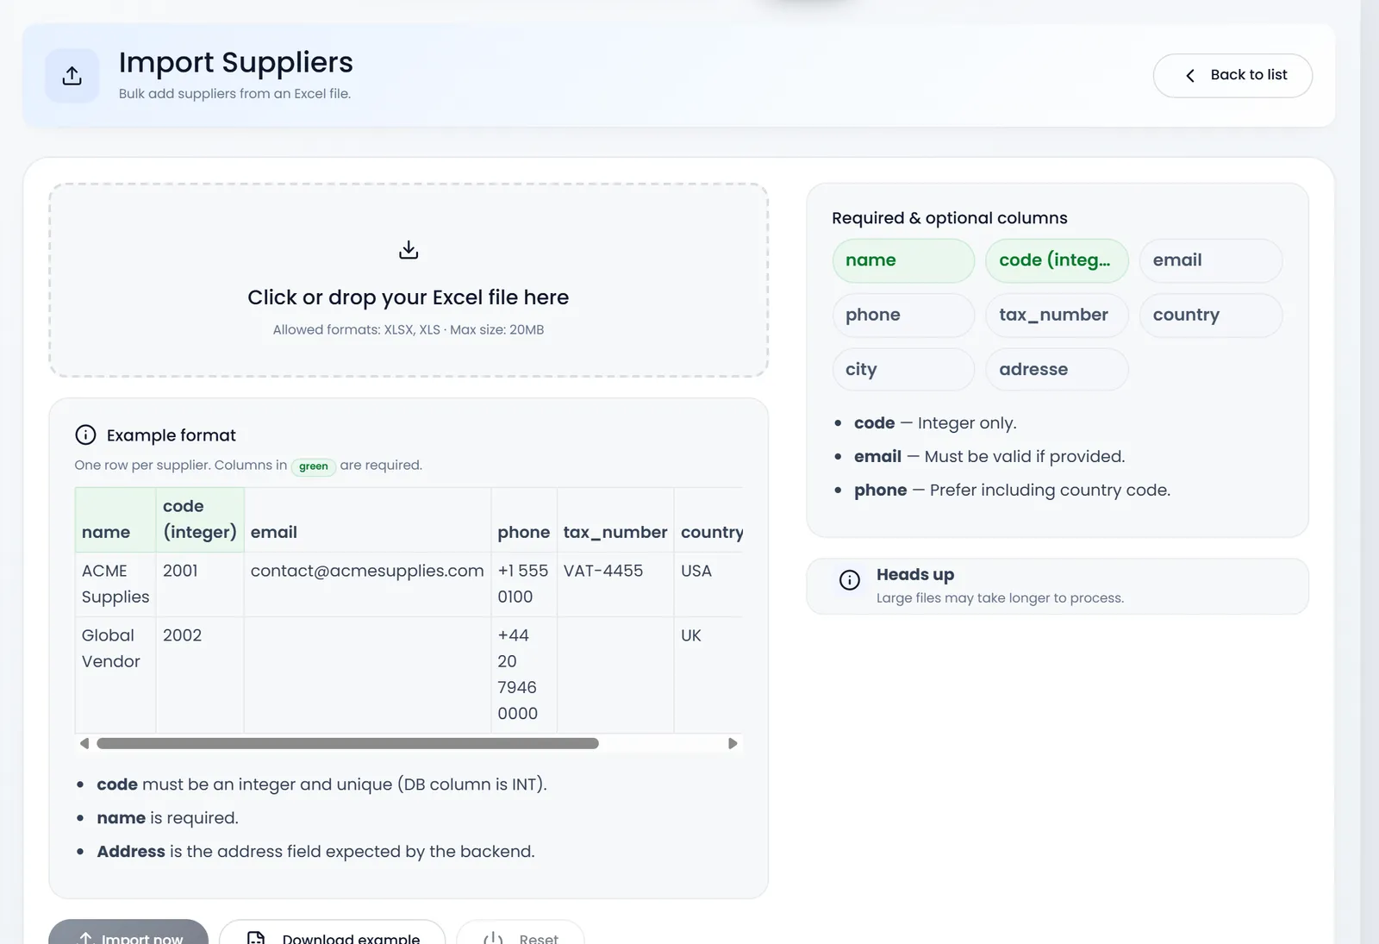
Task: Click the Global Vendor cell
Action: pyautogui.click(x=115, y=675)
